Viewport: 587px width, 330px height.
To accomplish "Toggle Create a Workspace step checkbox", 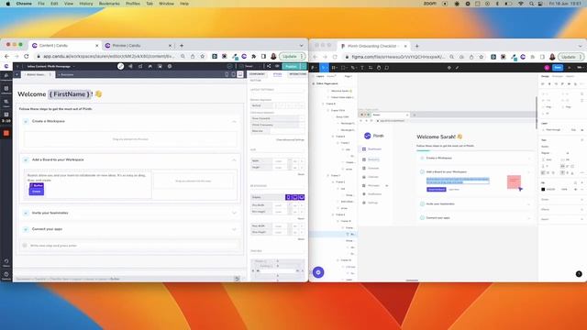I will (x=26, y=122).
